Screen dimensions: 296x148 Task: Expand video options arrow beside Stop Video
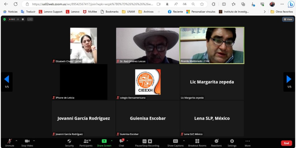(34, 141)
